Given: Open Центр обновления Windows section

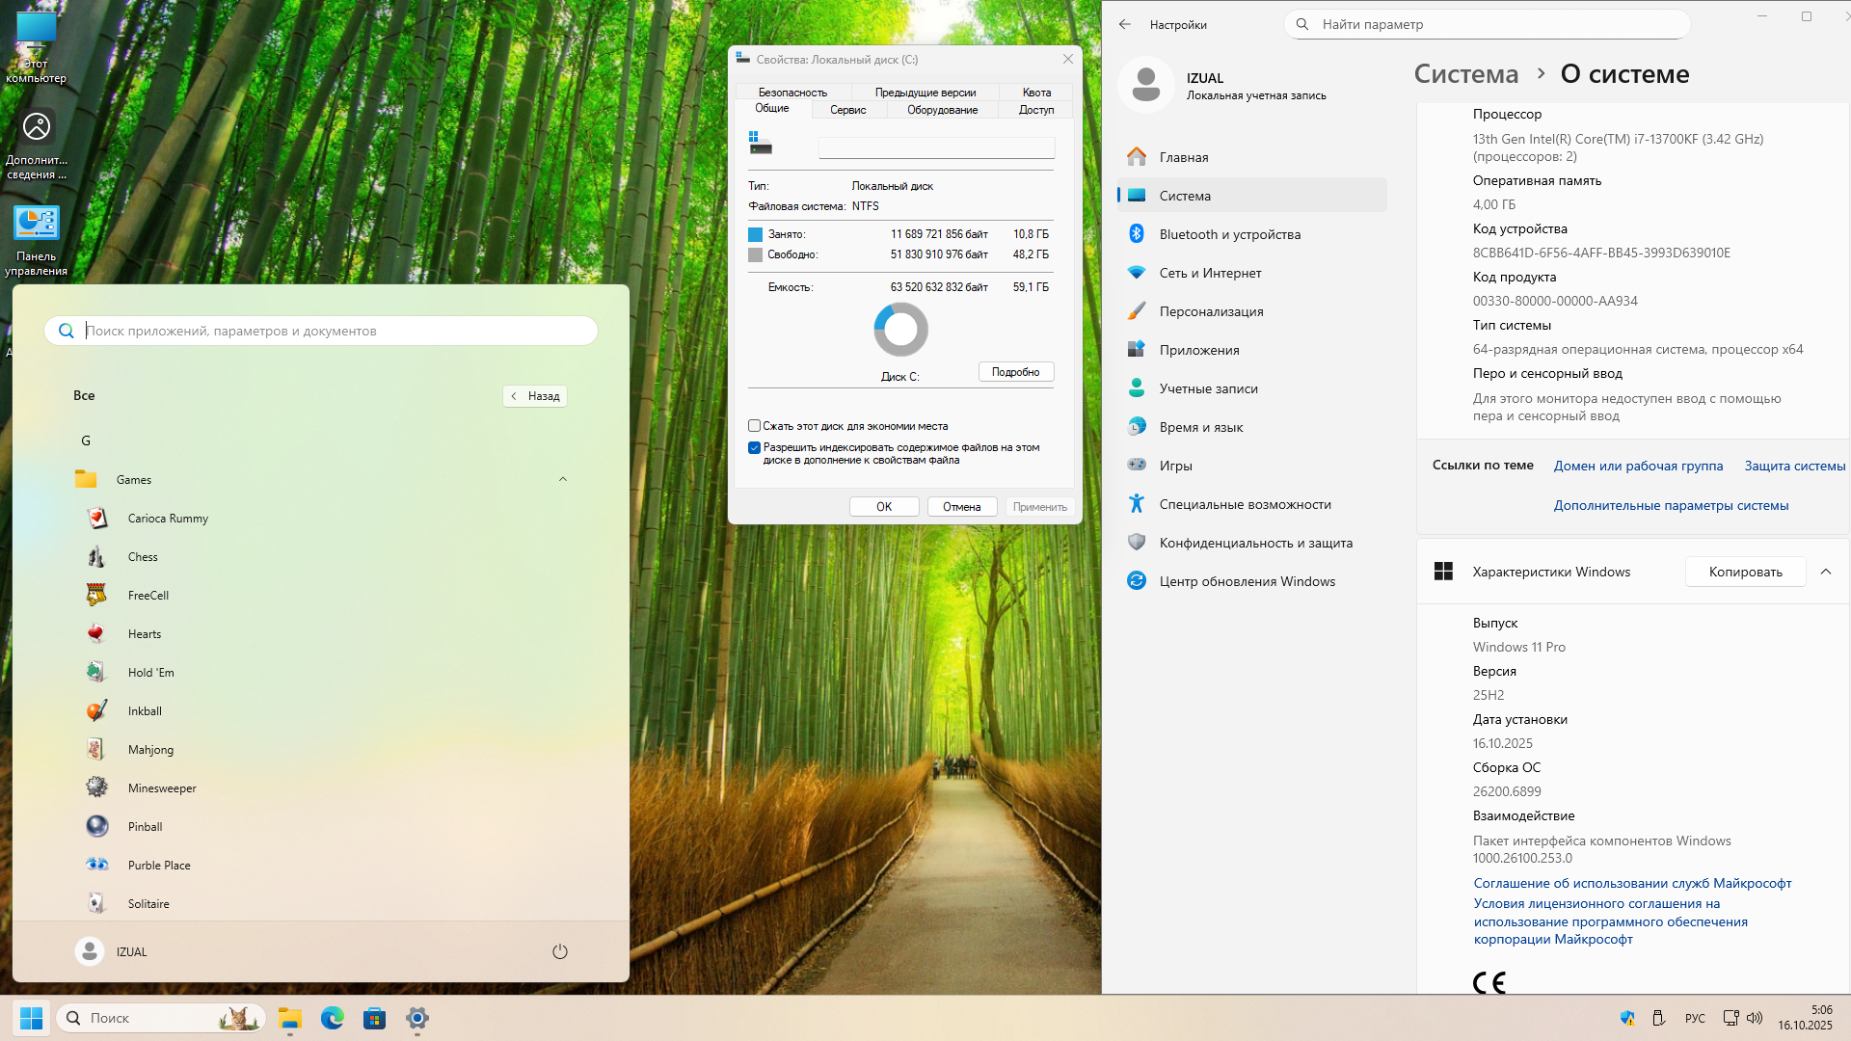Looking at the screenshot, I should tap(1247, 581).
